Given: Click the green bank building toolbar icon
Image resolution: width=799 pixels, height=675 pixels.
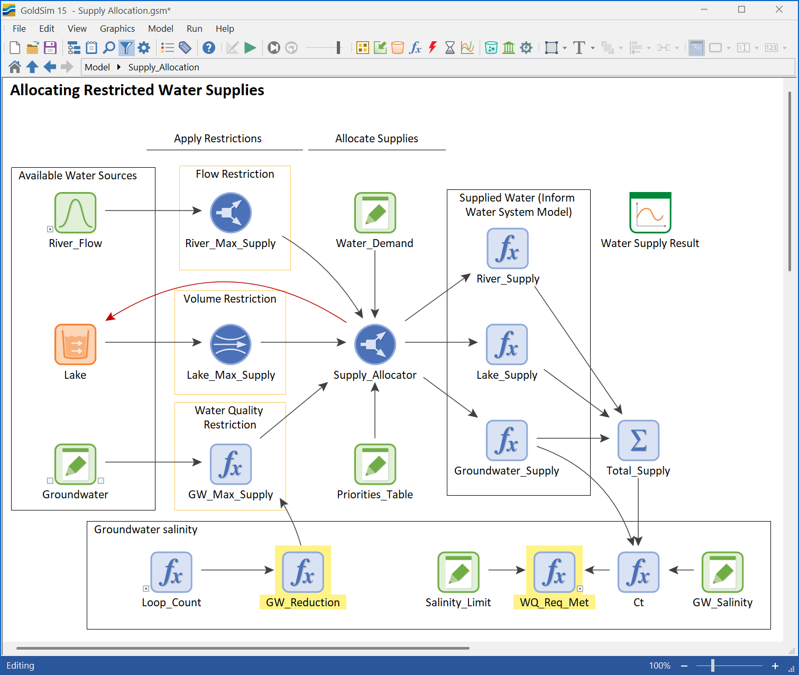Looking at the screenshot, I should point(509,48).
